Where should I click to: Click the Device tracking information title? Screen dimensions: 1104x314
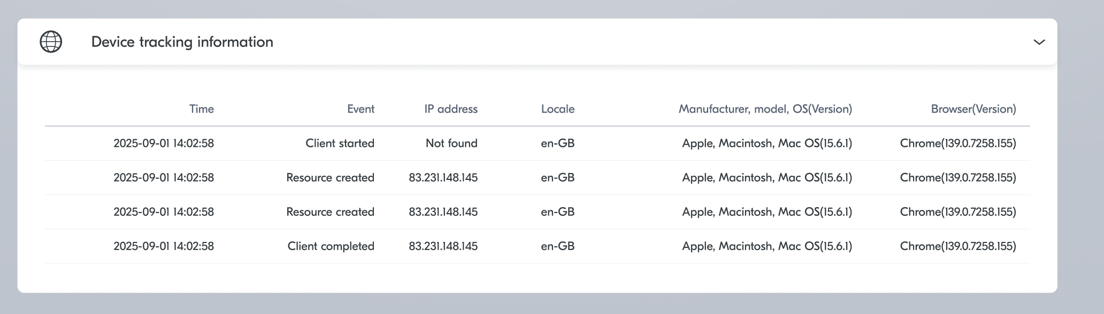[182, 42]
